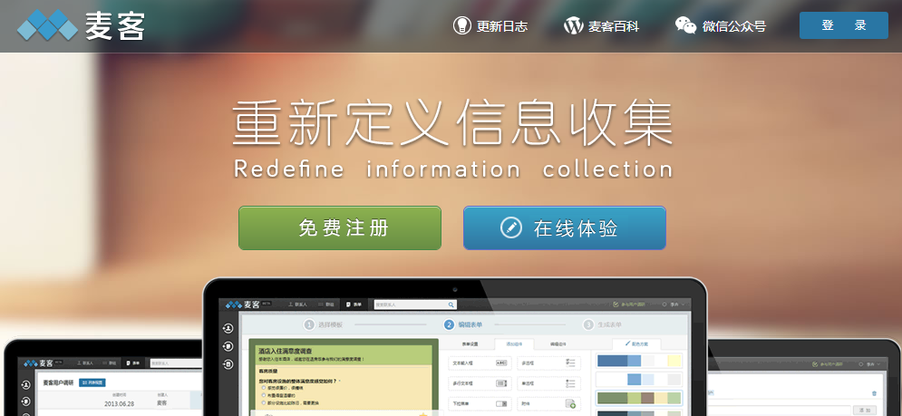Open the 微信公众号 WeChat link

[x=720, y=26]
